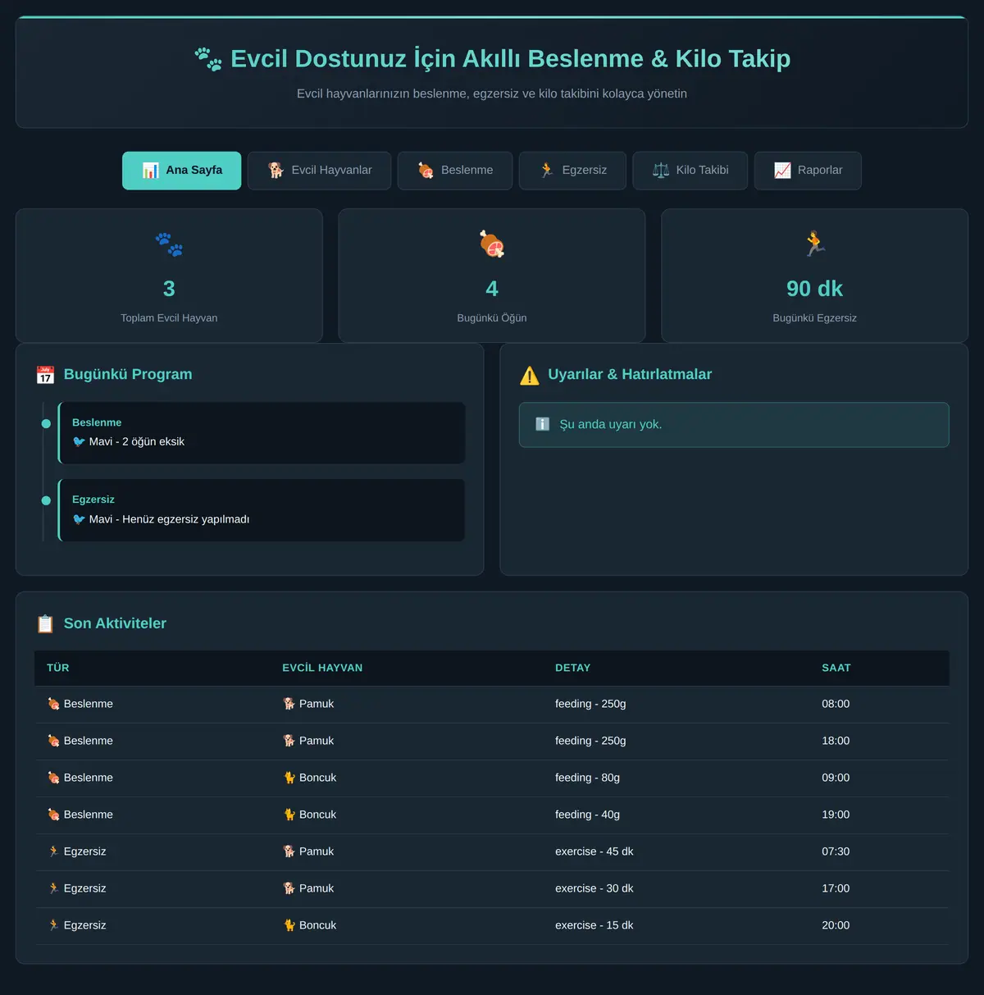Click 'feeding - 40g' detail cell
The width and height of the screenshot is (984, 995).
click(587, 815)
